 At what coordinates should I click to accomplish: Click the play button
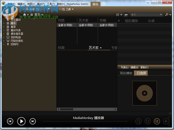pos(21,121)
